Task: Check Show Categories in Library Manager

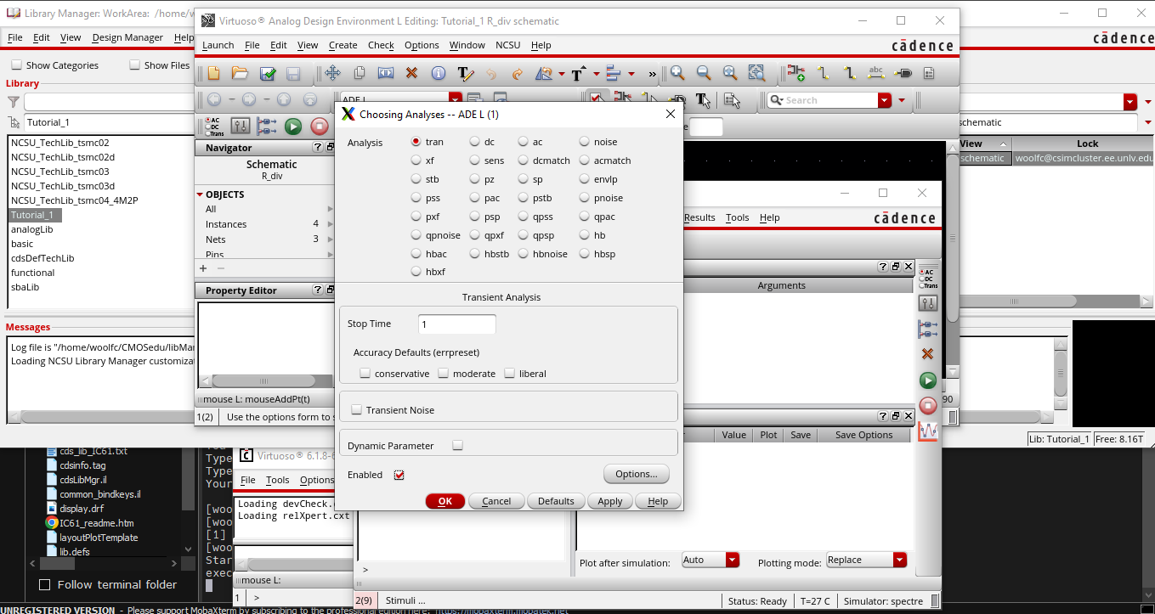Action: coord(16,65)
